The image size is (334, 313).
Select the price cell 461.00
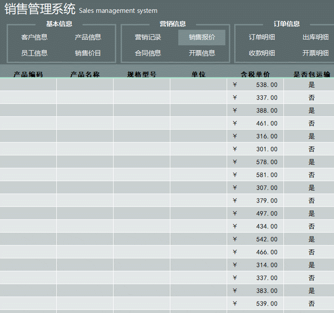pyautogui.click(x=255, y=123)
